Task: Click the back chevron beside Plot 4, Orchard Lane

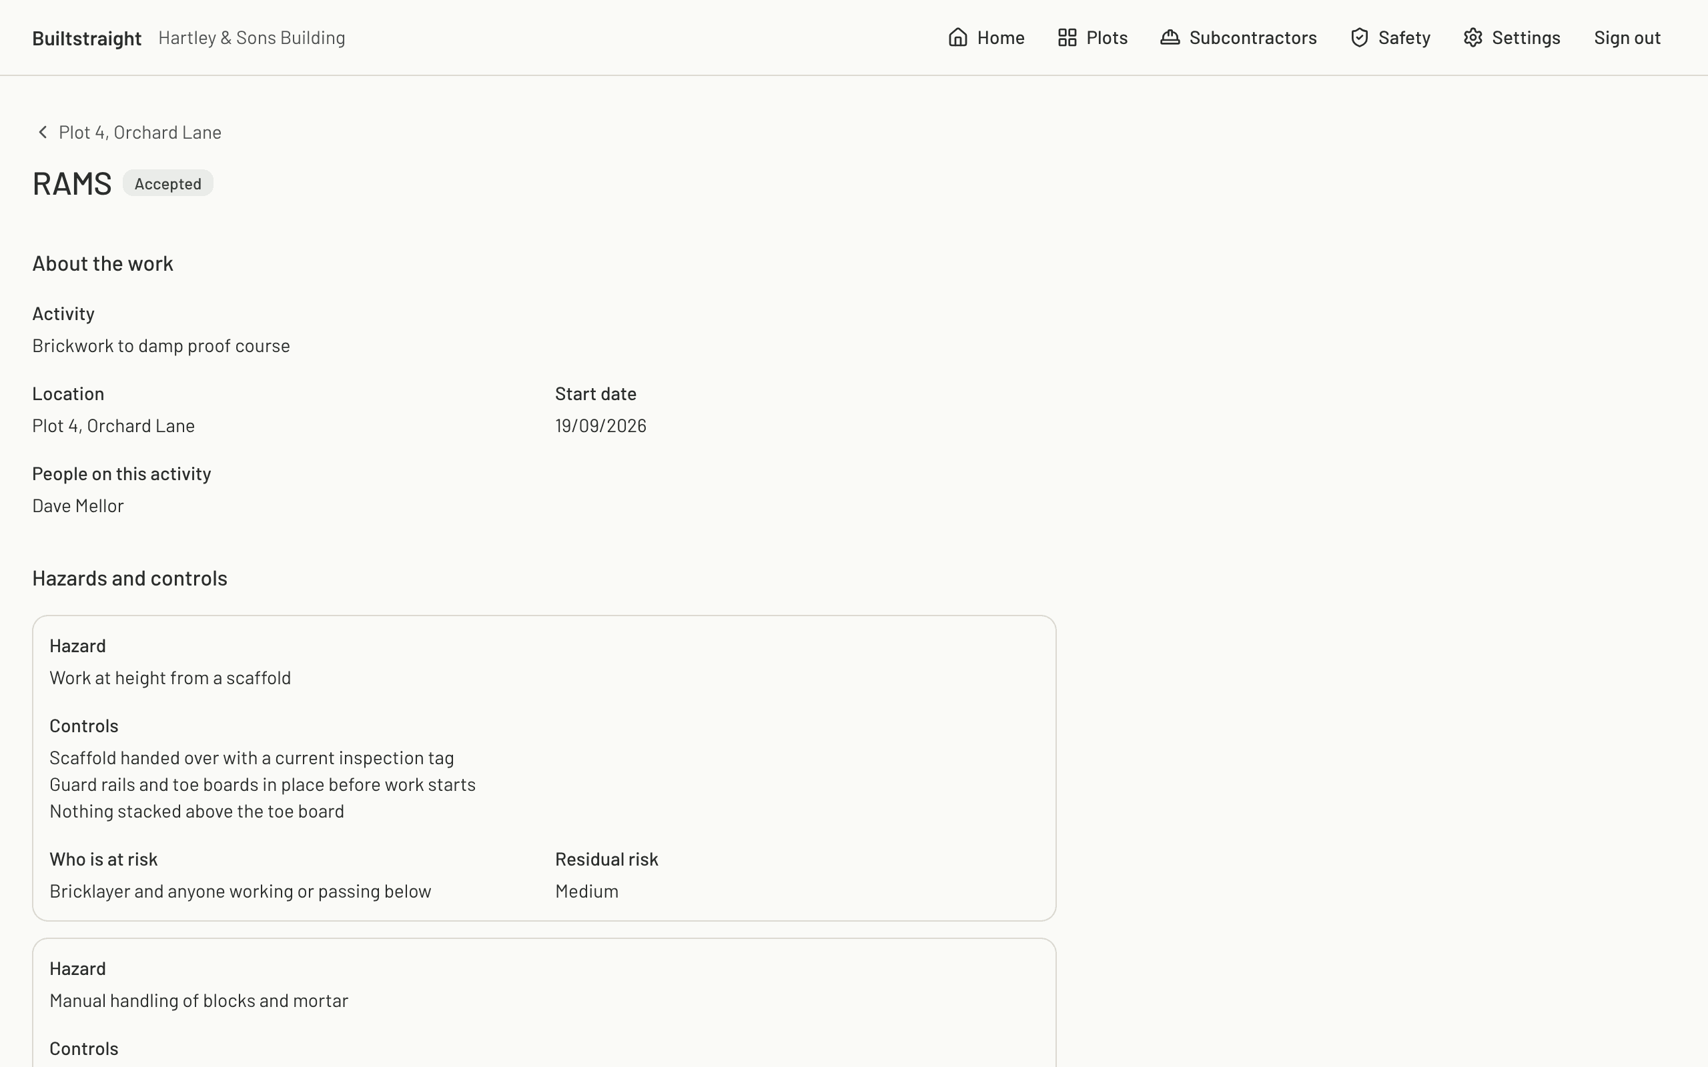Action: (x=42, y=132)
